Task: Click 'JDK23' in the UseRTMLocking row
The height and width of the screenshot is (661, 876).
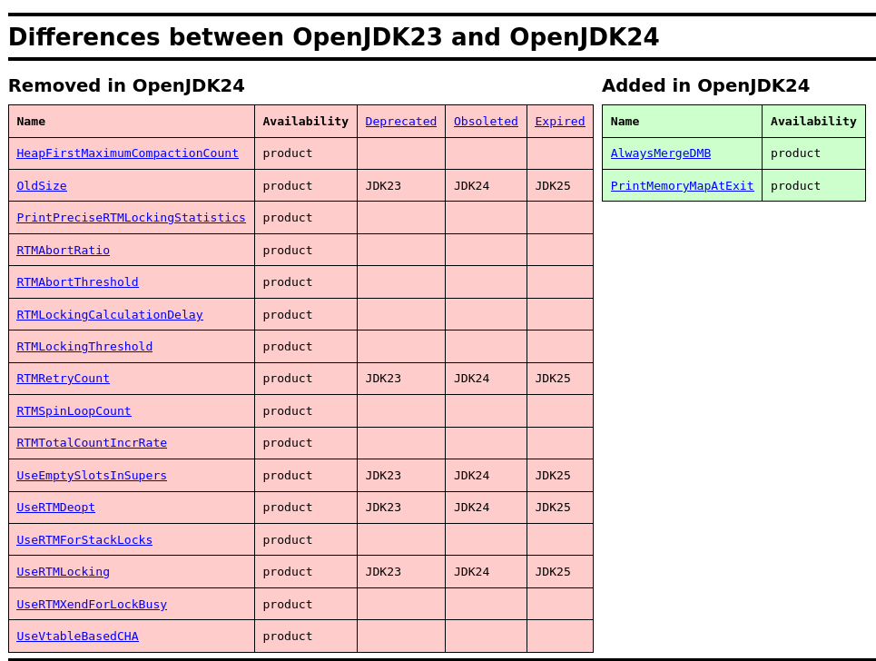Action: coord(383,572)
